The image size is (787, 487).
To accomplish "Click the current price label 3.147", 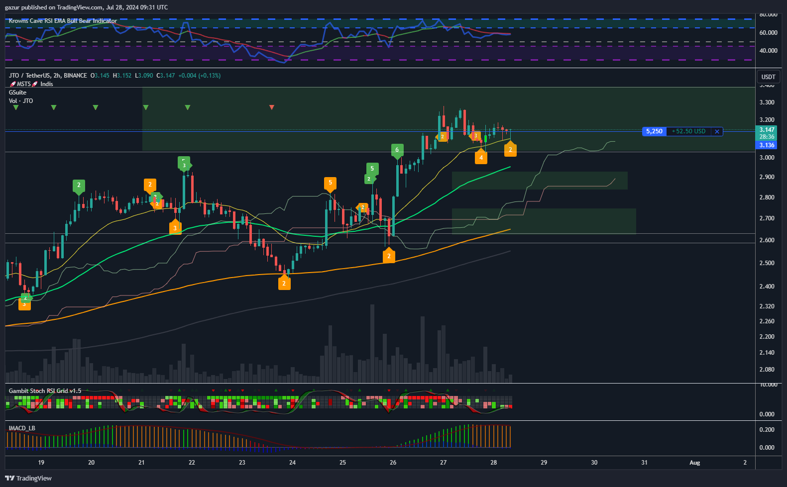I will click(767, 130).
